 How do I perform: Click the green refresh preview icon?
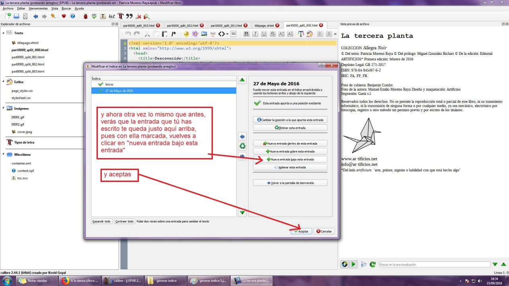pos(373,264)
